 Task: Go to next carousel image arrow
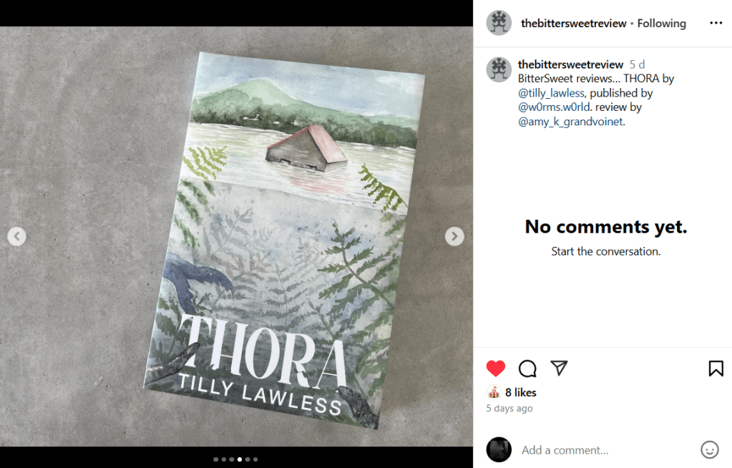pos(454,236)
